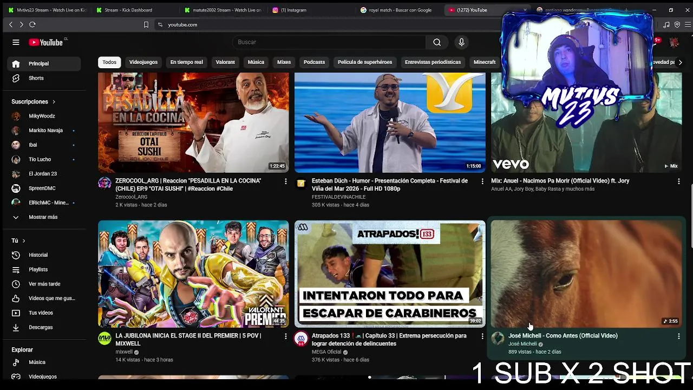Reload the page with browser refresh
Viewport: 693px width, 390px height.
click(32, 24)
